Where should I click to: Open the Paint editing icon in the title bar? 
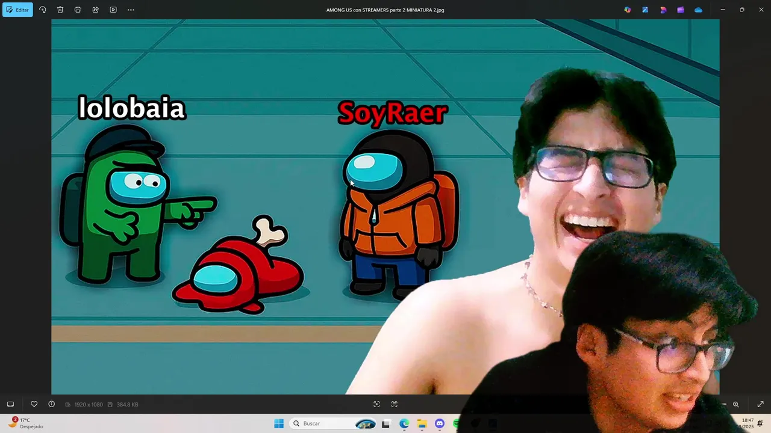[645, 10]
